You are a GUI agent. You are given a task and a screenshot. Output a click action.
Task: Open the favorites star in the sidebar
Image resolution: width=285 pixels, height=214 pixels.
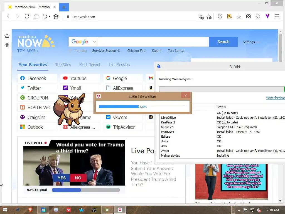click(x=7, y=36)
